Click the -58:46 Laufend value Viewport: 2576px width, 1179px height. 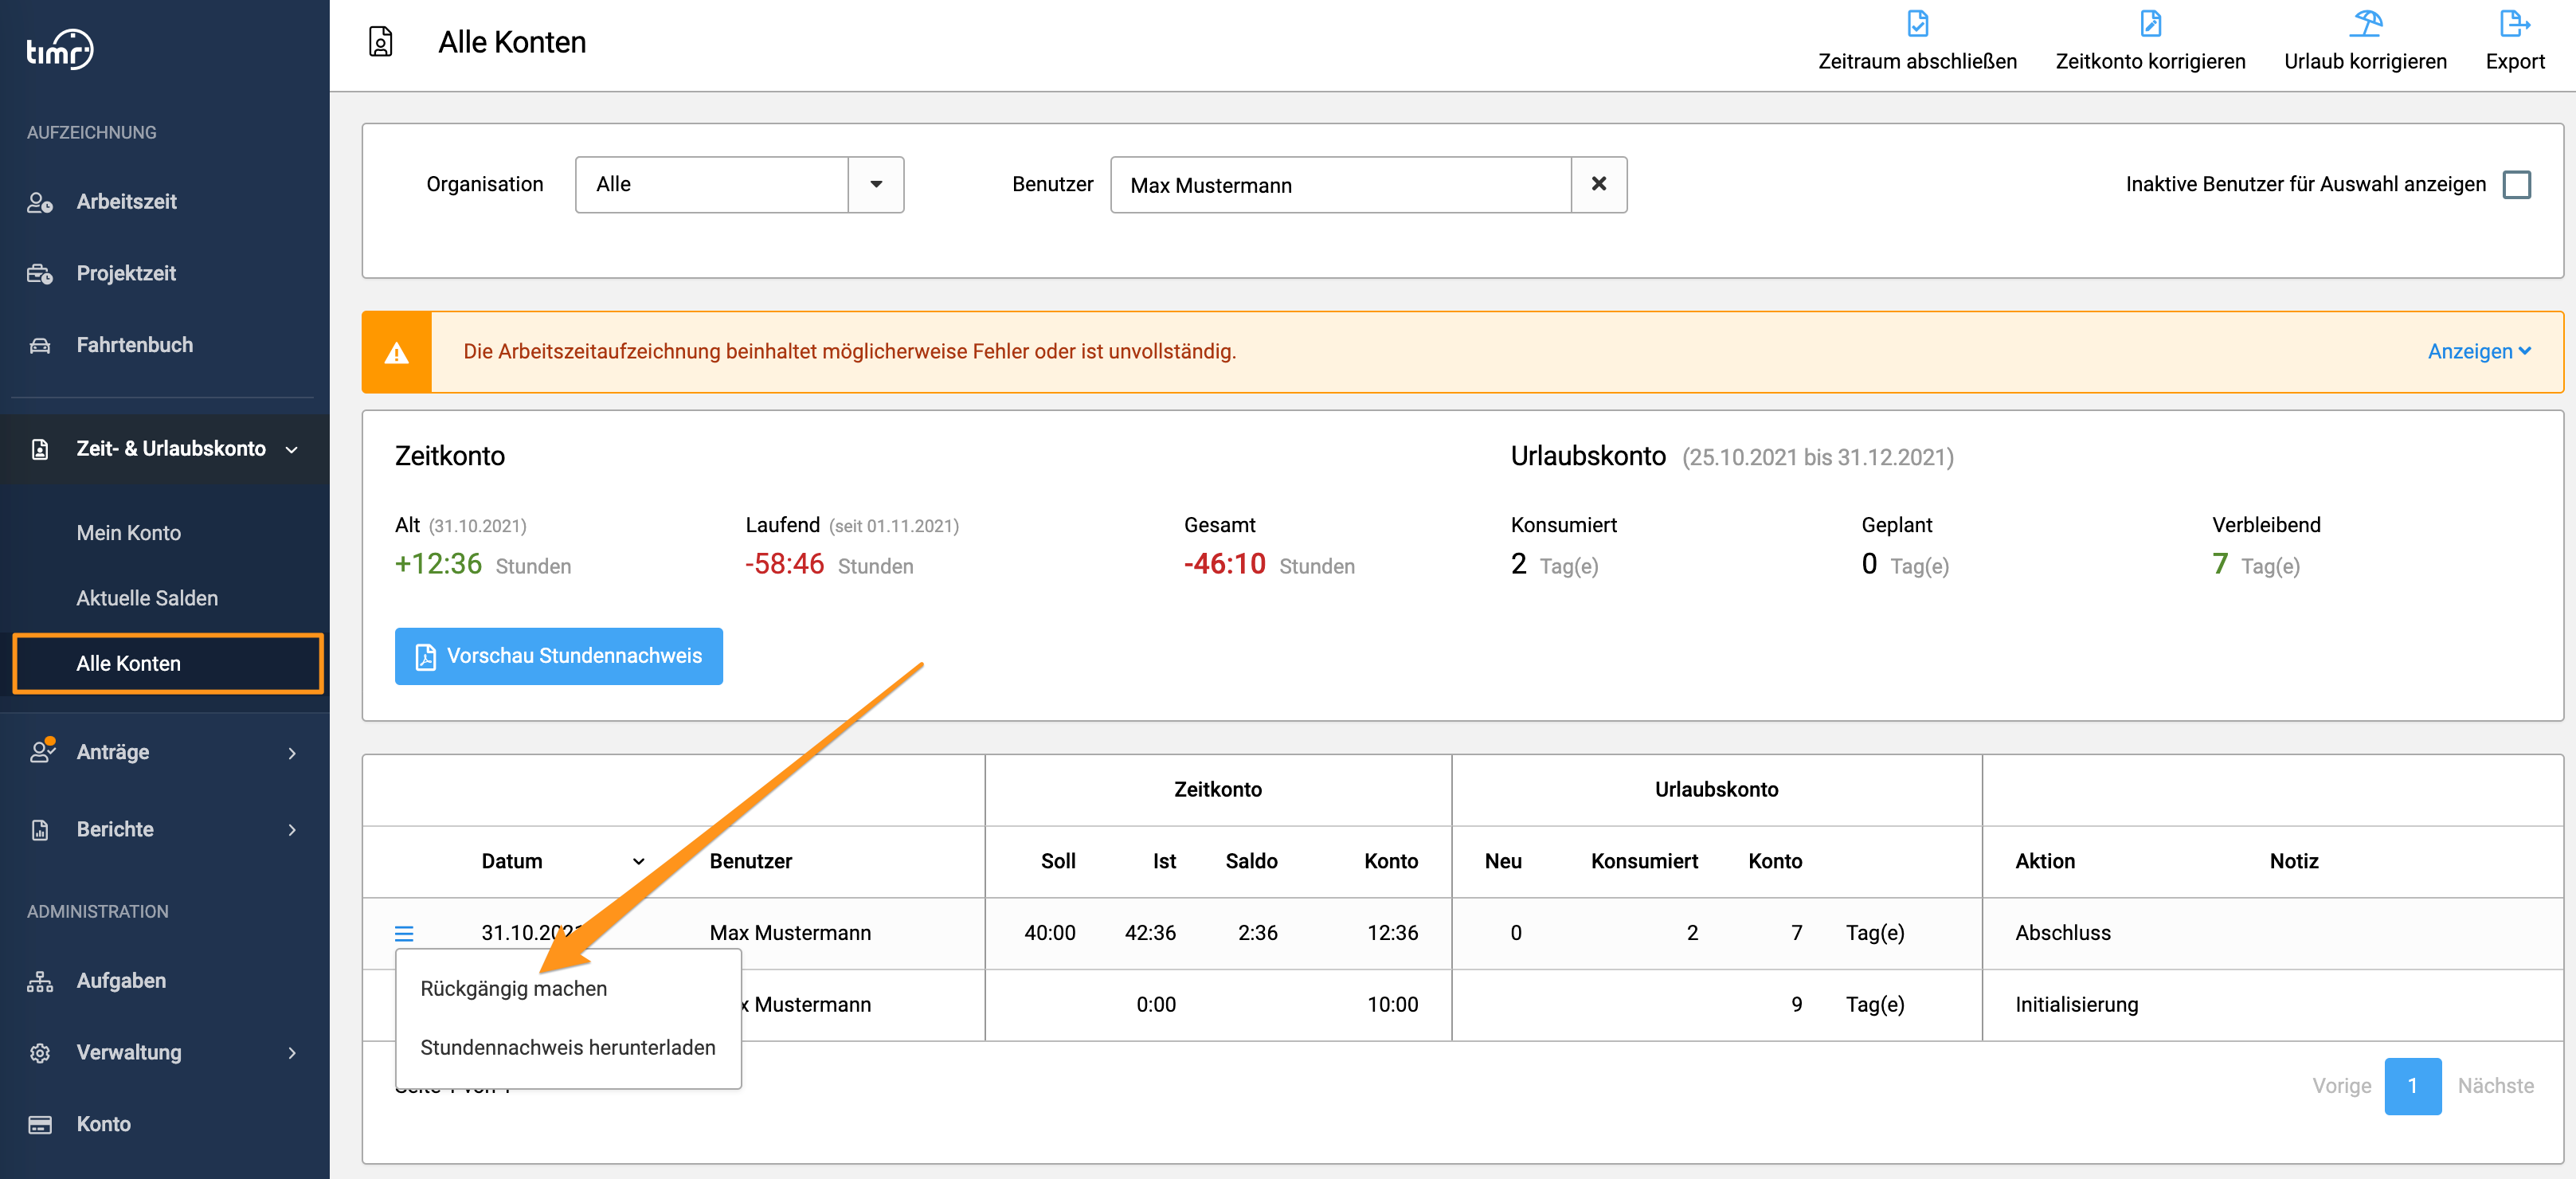[784, 564]
